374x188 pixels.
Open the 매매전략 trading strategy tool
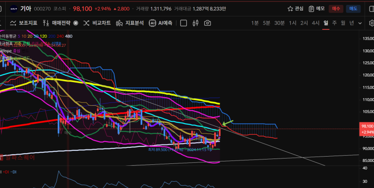pos(57,23)
